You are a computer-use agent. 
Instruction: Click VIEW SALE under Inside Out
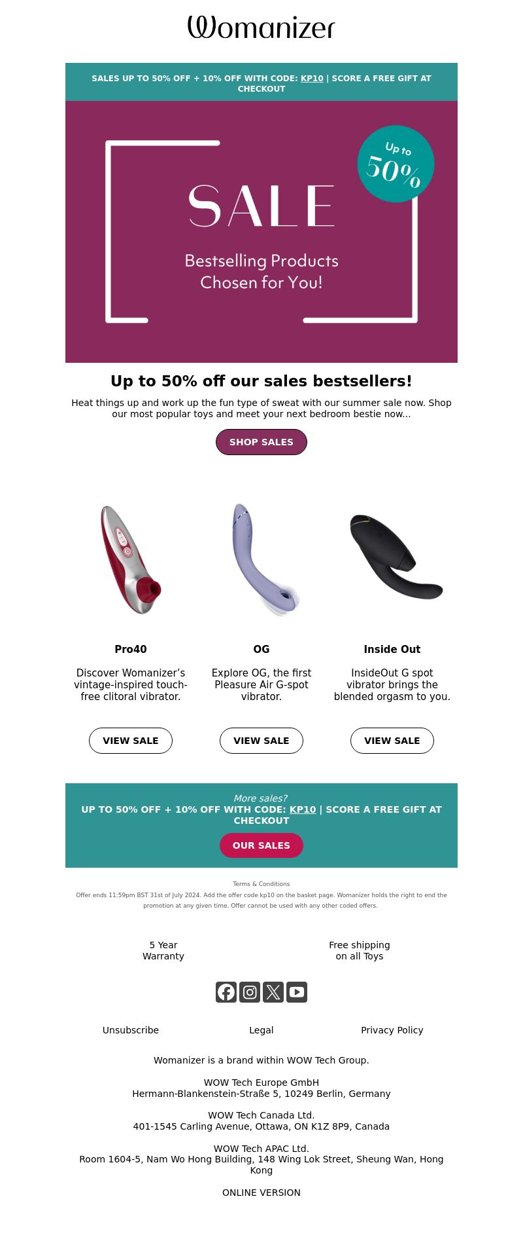click(392, 741)
